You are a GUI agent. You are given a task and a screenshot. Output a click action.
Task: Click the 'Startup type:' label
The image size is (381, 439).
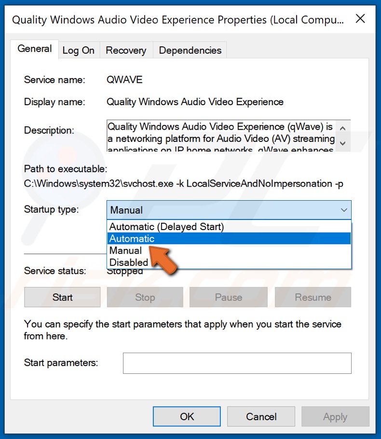pyautogui.click(x=52, y=209)
